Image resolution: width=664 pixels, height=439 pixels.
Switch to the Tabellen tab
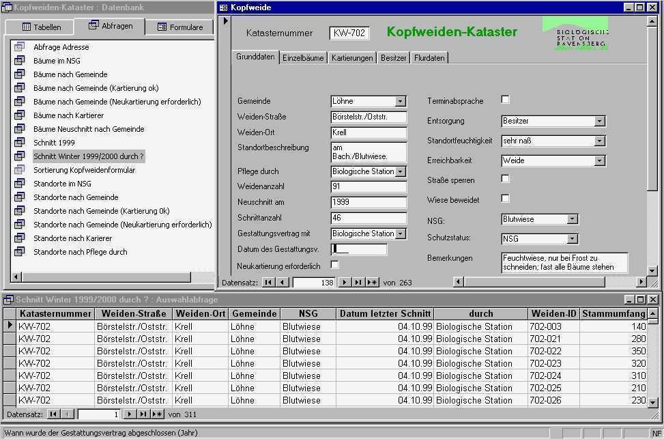[40, 27]
